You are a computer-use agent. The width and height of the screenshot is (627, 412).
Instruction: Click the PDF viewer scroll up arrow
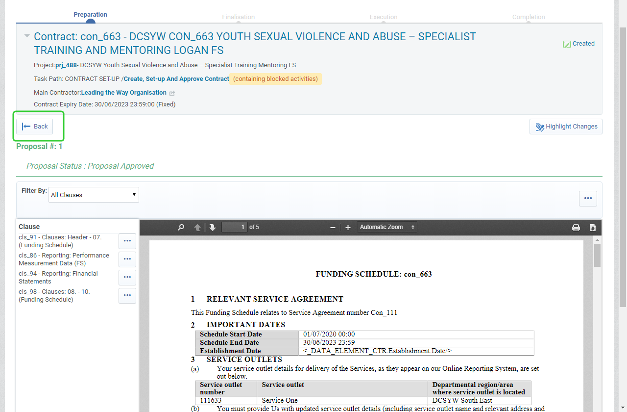(597, 240)
